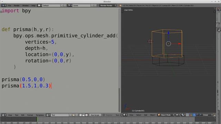
Task: Click the Blender logo icon in info header
Action: tap(120, 6)
